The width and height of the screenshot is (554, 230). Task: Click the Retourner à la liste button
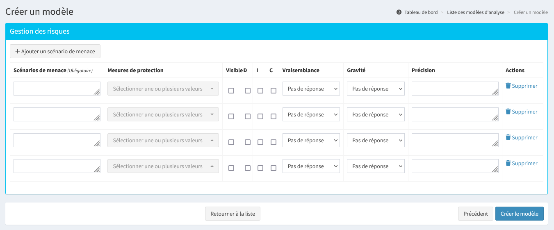(233, 214)
